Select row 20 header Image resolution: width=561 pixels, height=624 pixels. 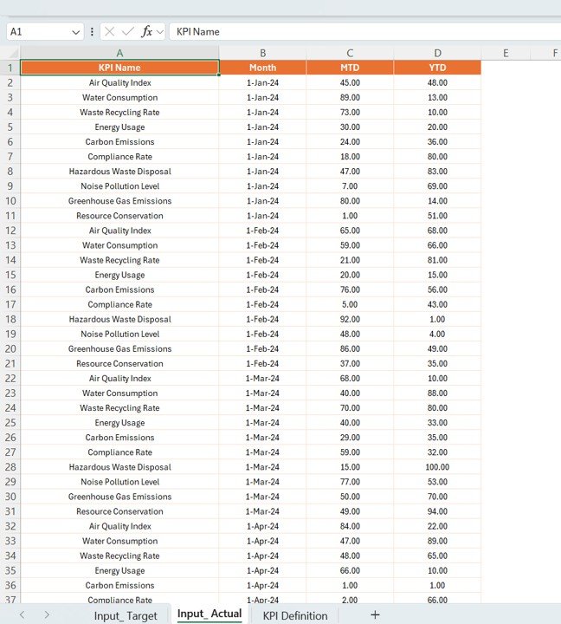pos(10,348)
